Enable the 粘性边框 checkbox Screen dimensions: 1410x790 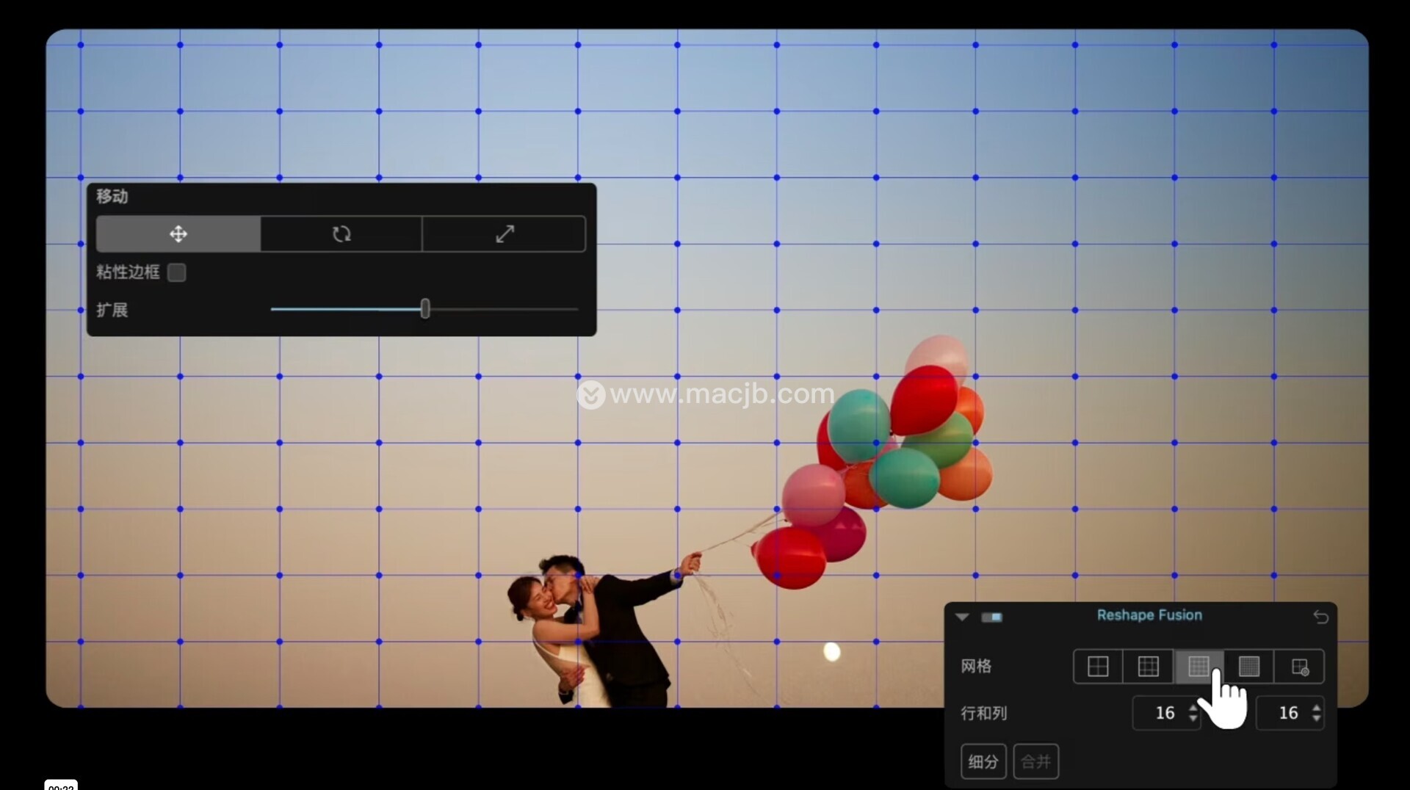177,272
